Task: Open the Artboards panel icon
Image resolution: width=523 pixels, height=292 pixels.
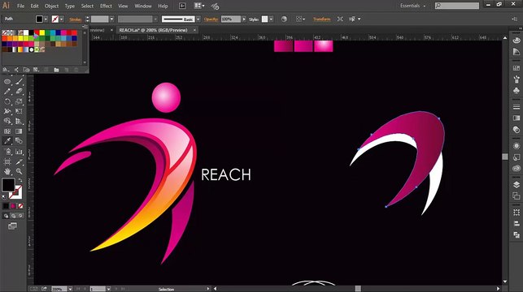Action: [x=516, y=196]
